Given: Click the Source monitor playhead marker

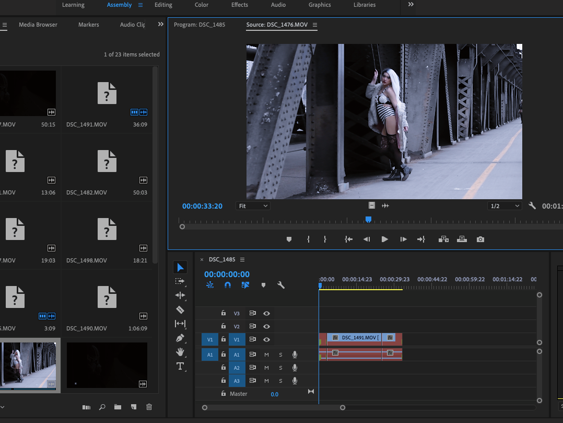Looking at the screenshot, I should click(x=368, y=220).
